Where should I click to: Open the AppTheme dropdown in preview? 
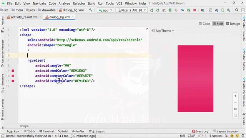tap(163, 31)
